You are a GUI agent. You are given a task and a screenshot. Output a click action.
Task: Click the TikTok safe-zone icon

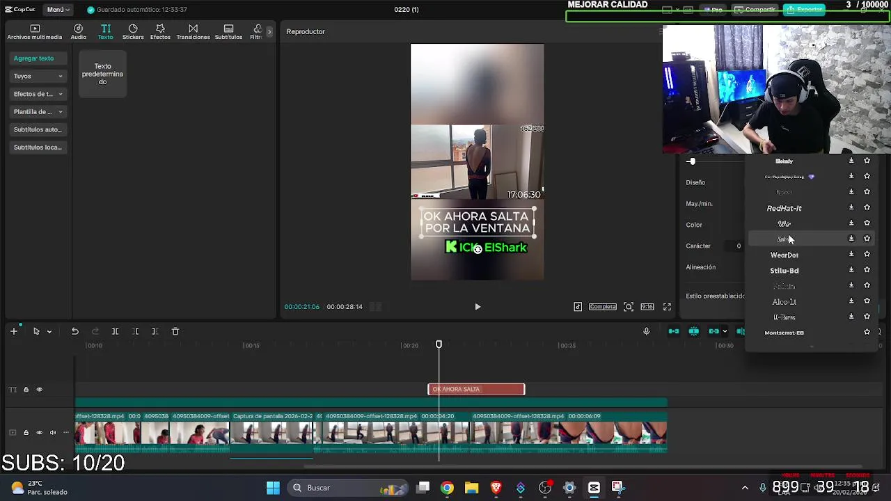tap(578, 307)
